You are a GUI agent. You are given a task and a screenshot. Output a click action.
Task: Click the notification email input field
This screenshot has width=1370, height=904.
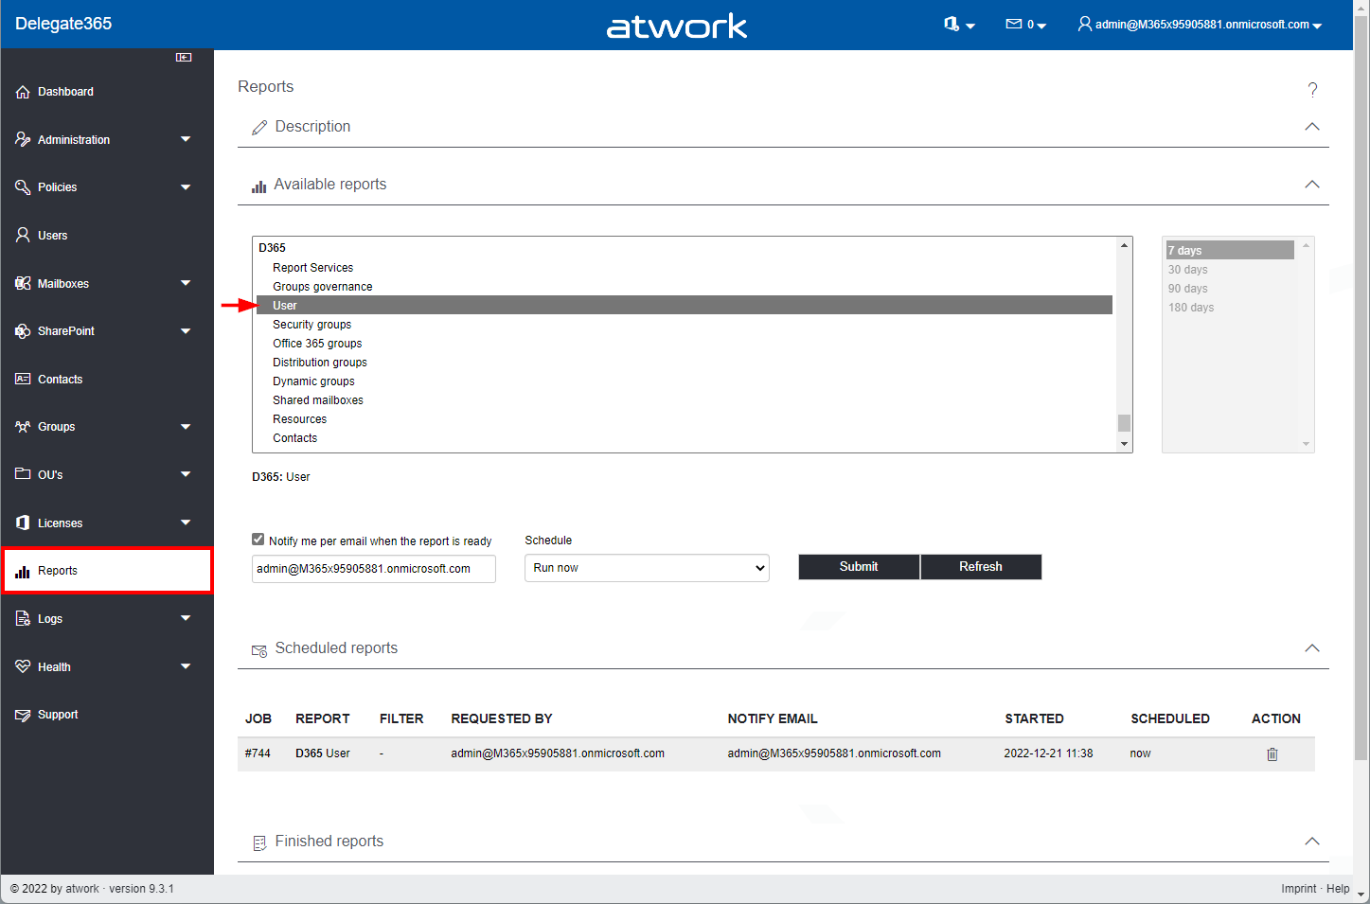[x=373, y=569]
